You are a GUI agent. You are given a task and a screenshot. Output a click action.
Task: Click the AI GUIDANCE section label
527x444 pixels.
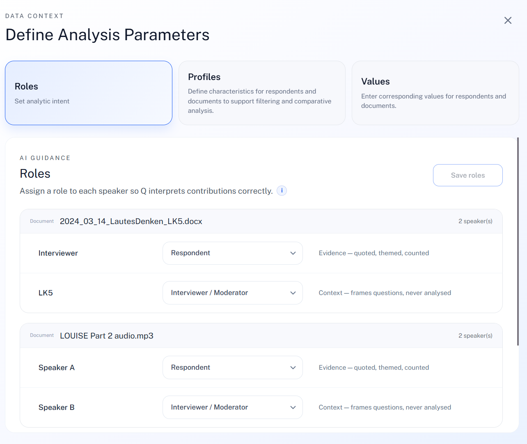coord(45,158)
